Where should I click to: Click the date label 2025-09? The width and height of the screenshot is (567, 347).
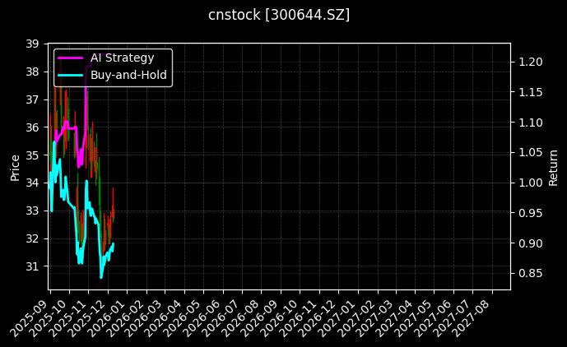(30, 317)
